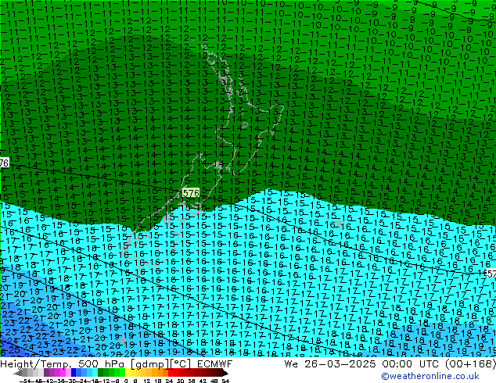Viewport: 496px width, 383px height.
Task: Click the magenta -36 swatch in the legend
Action: click(x=63, y=374)
